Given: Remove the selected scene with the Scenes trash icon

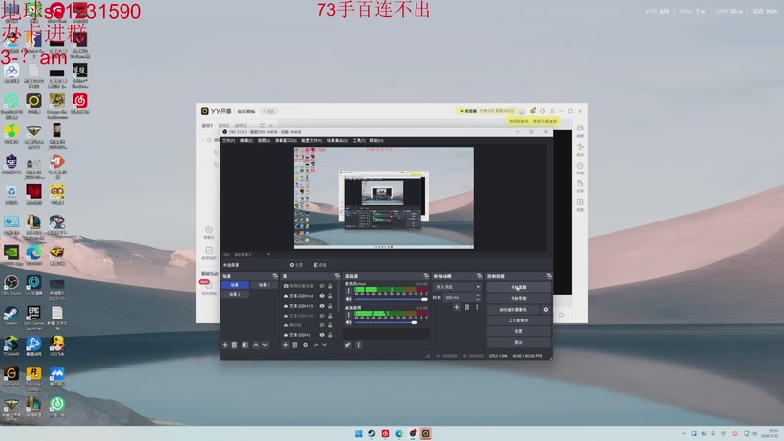Looking at the screenshot, I should [x=234, y=345].
